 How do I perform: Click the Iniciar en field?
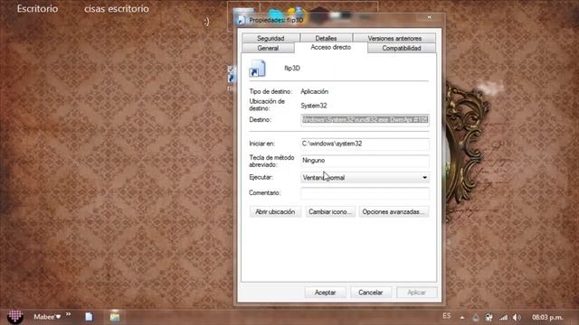pyautogui.click(x=365, y=144)
